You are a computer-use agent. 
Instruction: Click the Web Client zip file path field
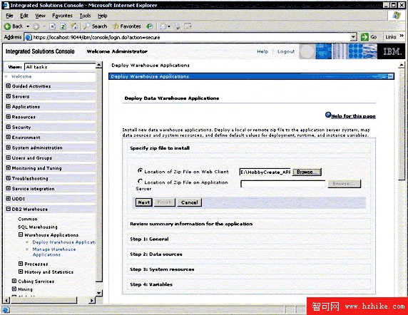[265, 172]
